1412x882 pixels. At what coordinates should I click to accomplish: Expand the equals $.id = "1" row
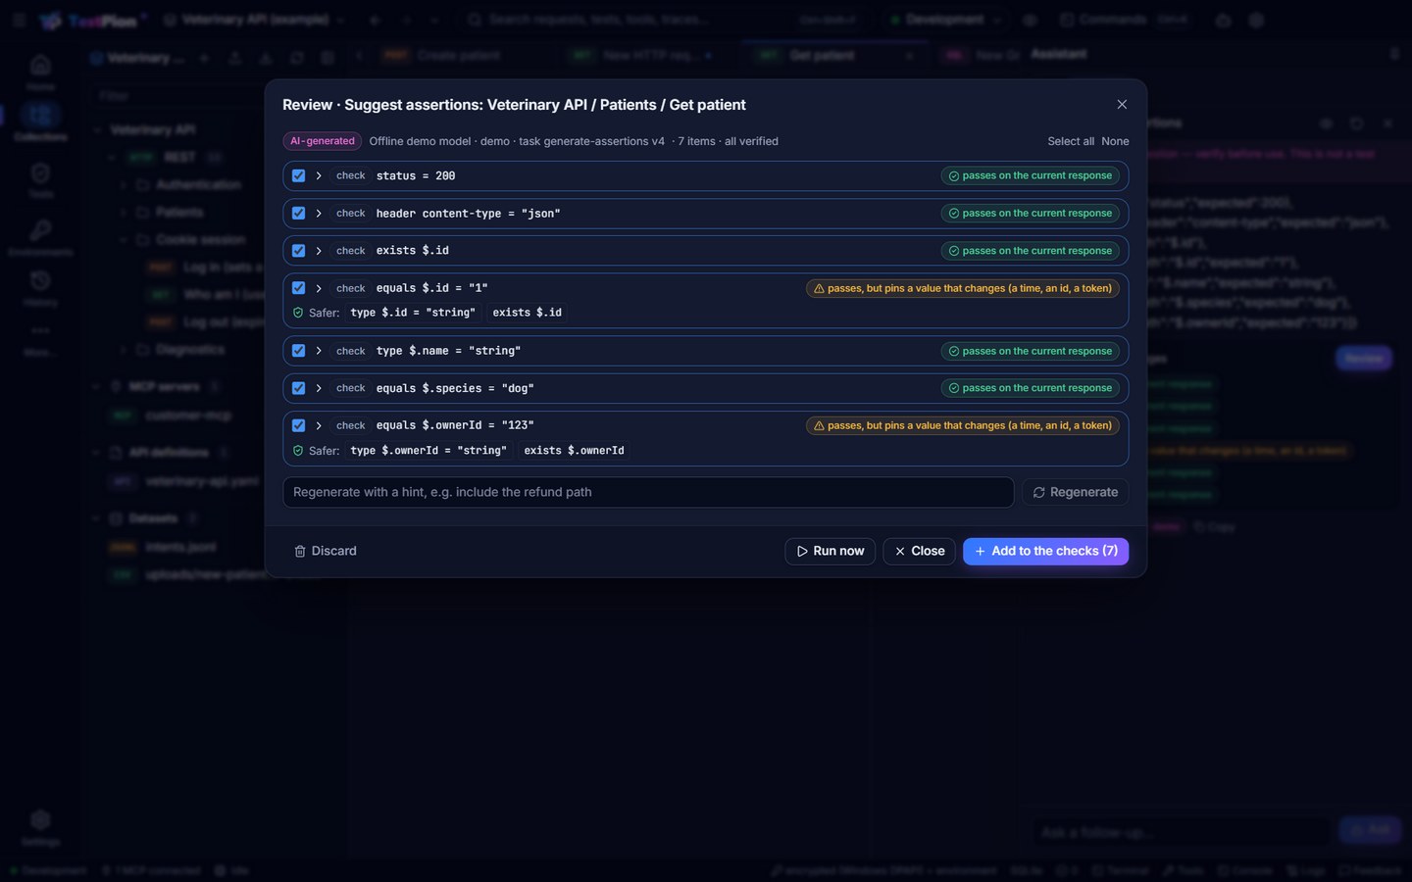pos(319,288)
